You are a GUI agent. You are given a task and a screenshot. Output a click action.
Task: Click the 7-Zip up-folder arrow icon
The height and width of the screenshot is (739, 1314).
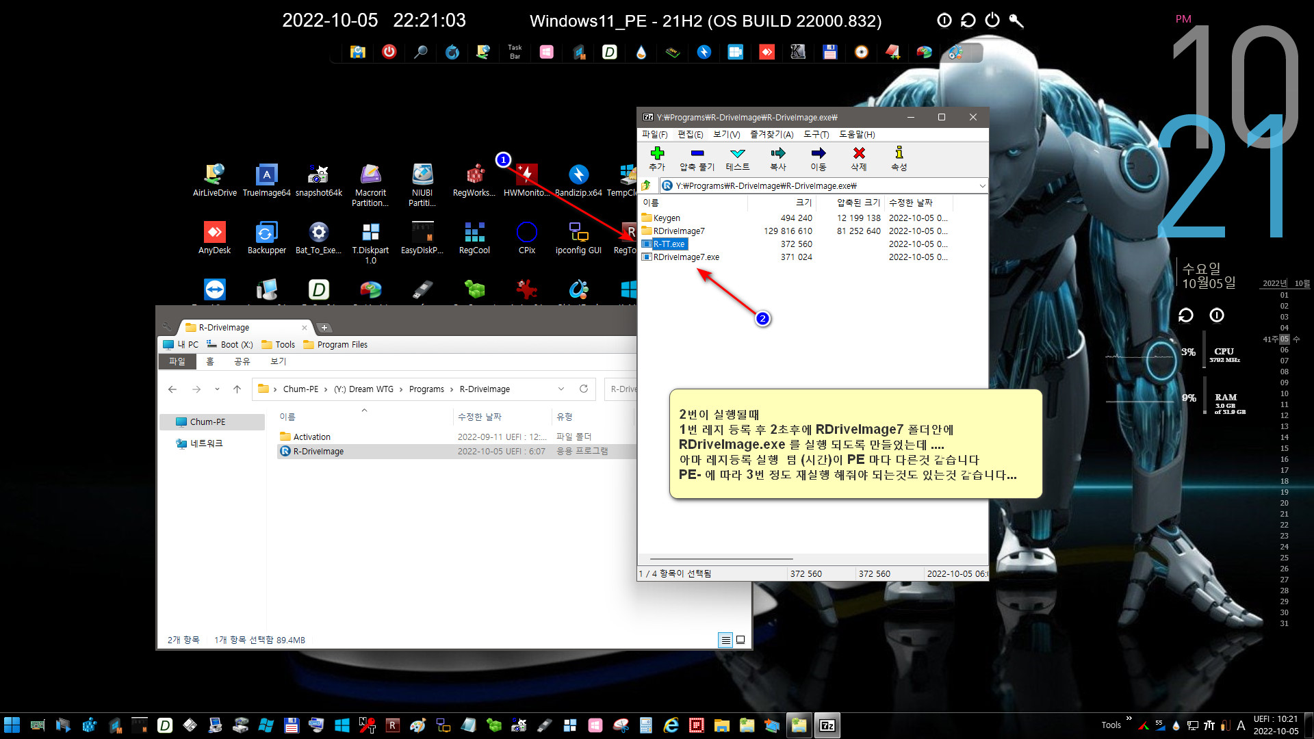pyautogui.click(x=647, y=185)
